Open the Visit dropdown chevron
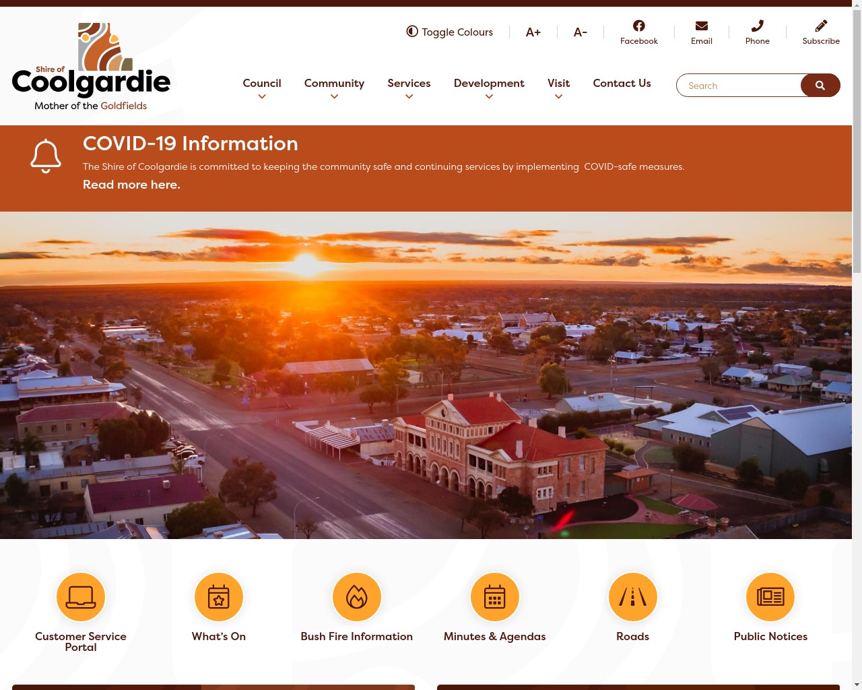The image size is (862, 690). click(x=558, y=97)
